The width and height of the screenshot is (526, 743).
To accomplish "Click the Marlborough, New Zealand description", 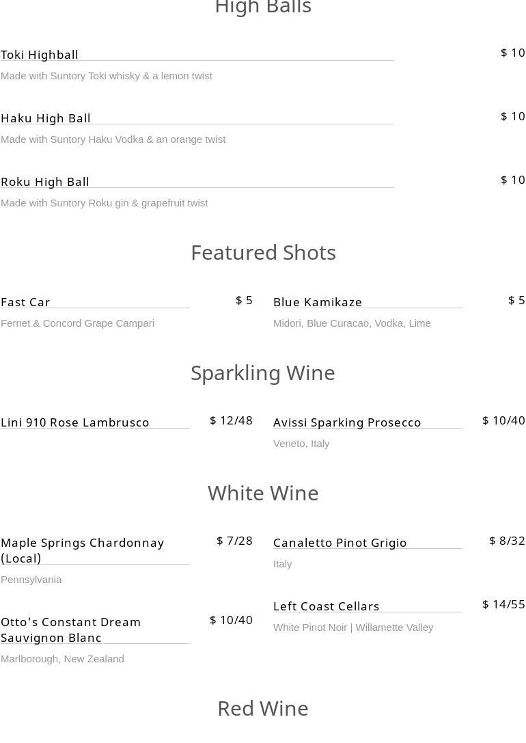I will 62,659.
